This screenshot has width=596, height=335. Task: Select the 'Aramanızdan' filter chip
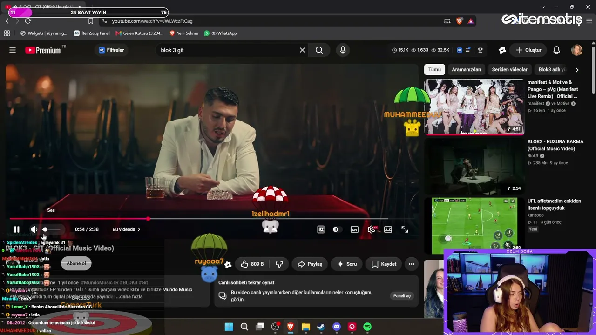[x=466, y=70]
